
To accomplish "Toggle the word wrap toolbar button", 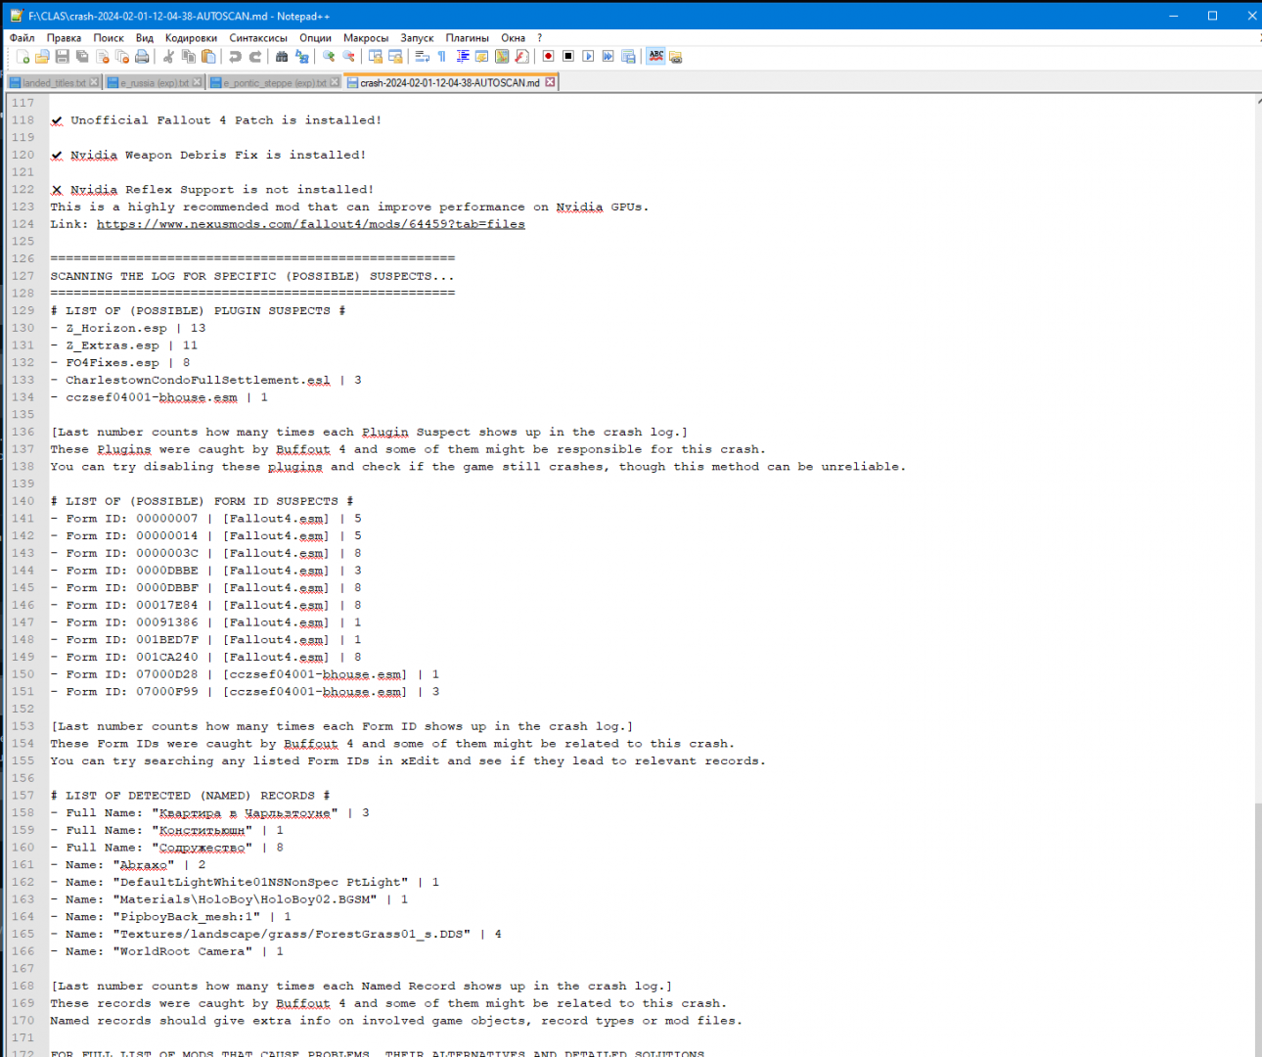I will (423, 57).
